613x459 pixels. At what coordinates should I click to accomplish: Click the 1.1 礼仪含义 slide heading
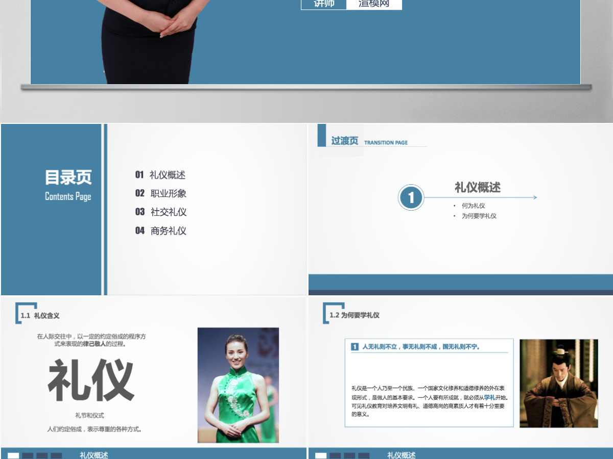[40, 316]
